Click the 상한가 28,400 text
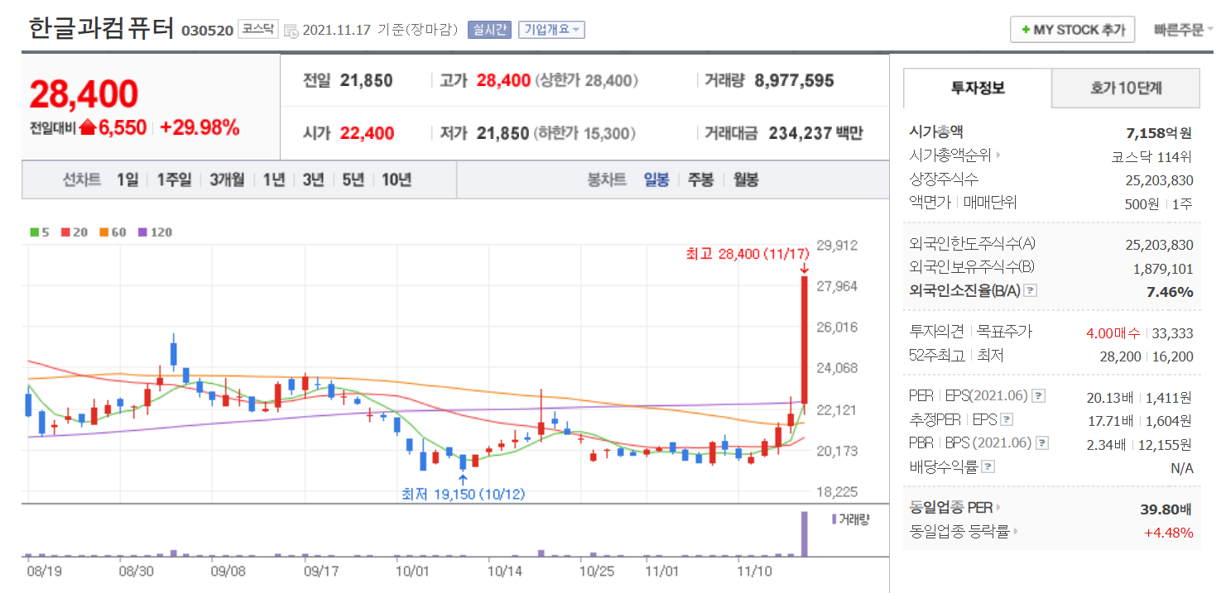 click(x=587, y=81)
